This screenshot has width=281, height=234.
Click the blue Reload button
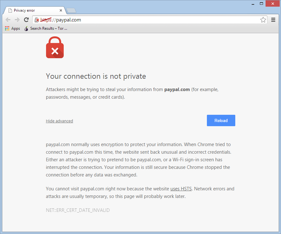221,120
